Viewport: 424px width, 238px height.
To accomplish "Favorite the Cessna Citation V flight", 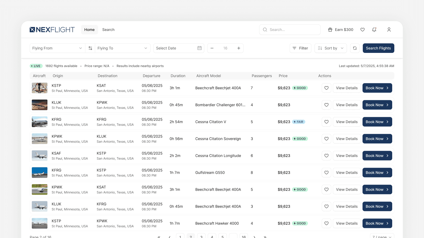I will pyautogui.click(x=326, y=122).
